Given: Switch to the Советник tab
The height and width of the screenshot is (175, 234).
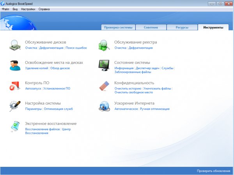Looking at the screenshot, I should point(151,27).
